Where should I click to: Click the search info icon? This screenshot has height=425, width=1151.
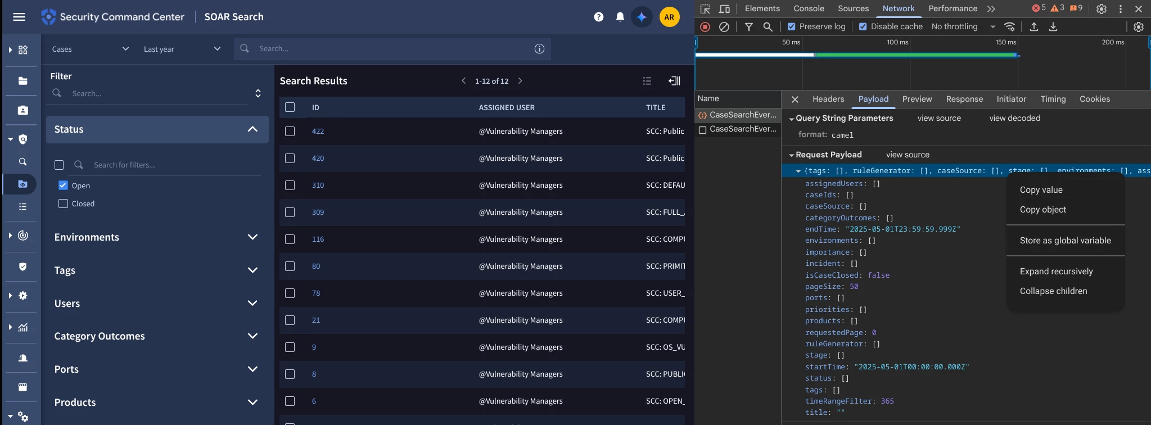pyautogui.click(x=539, y=49)
